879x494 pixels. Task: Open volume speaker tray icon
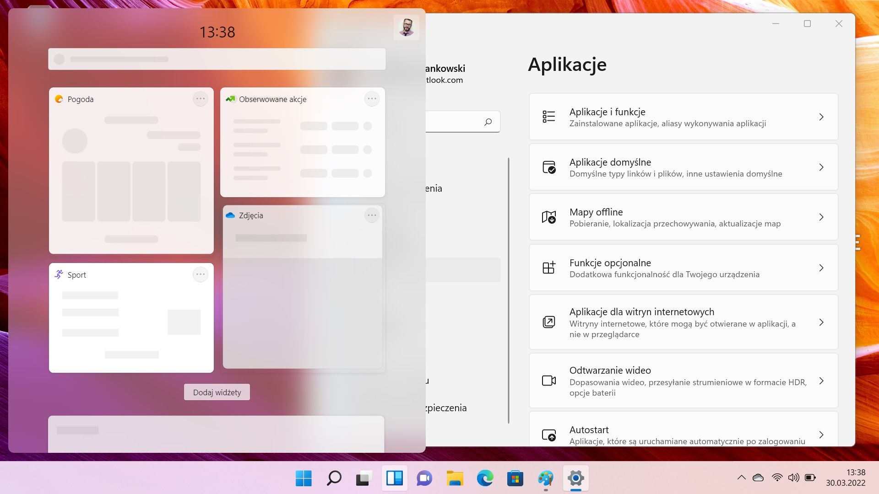point(793,478)
